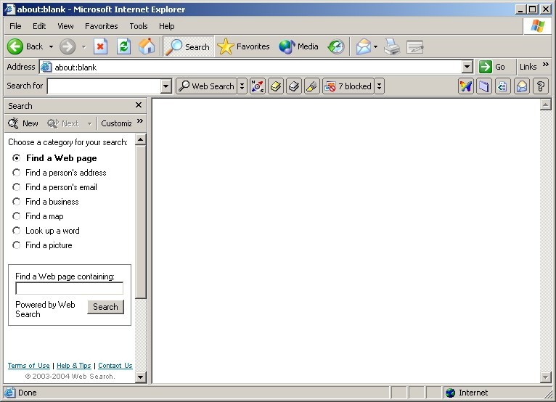Open the View menu
The width and height of the screenshot is (556, 402).
[x=65, y=26]
